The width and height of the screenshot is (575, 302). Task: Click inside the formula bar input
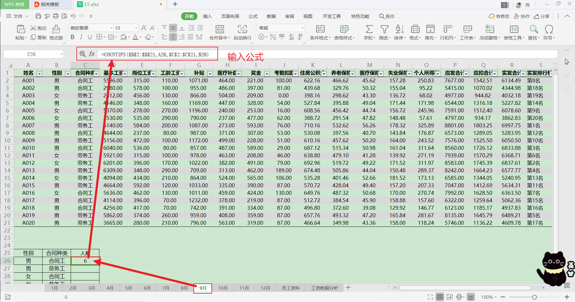pos(327,54)
